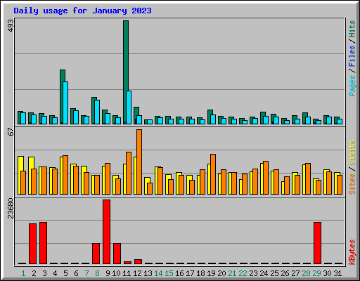Image resolution: width=360 pixels, height=281 pixels.
Task: Click the red KBytes bar for day 3
Action: pyautogui.click(x=43, y=243)
